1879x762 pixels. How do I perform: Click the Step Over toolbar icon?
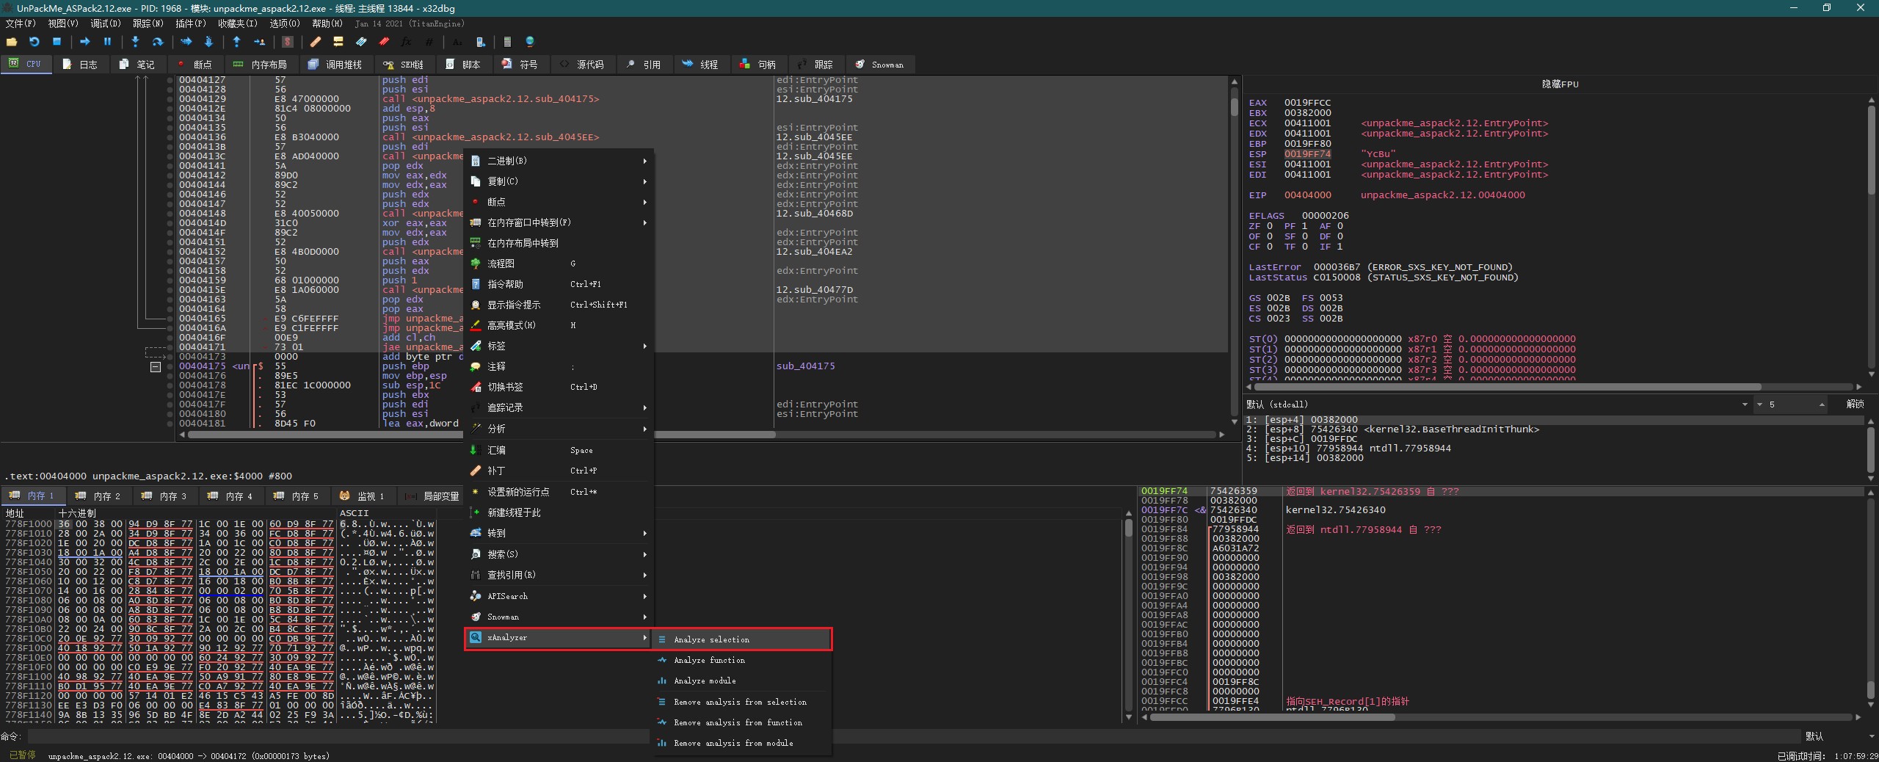[x=157, y=42]
